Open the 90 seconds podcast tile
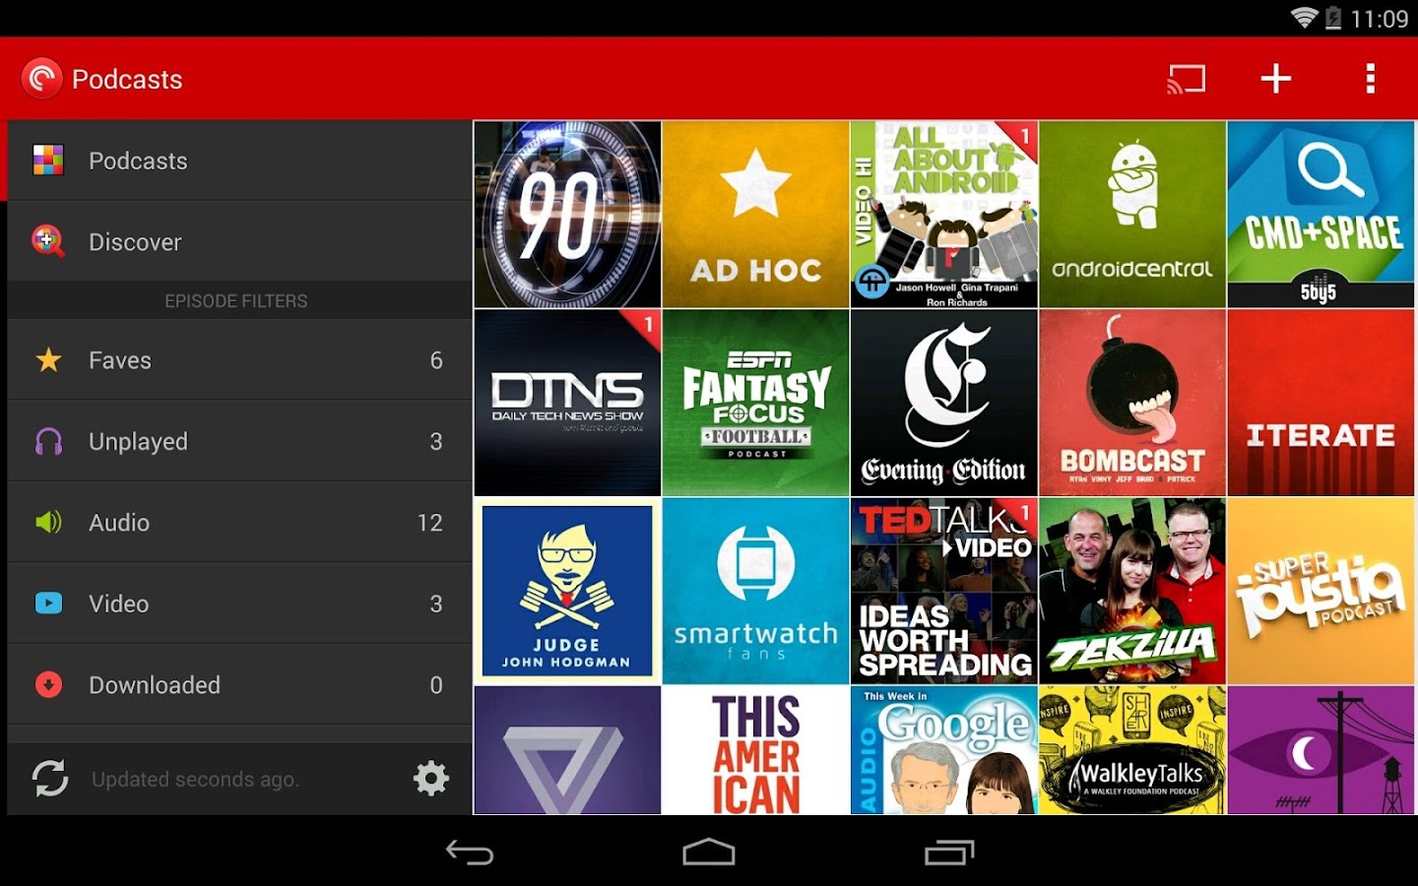1418x886 pixels. pos(567,215)
